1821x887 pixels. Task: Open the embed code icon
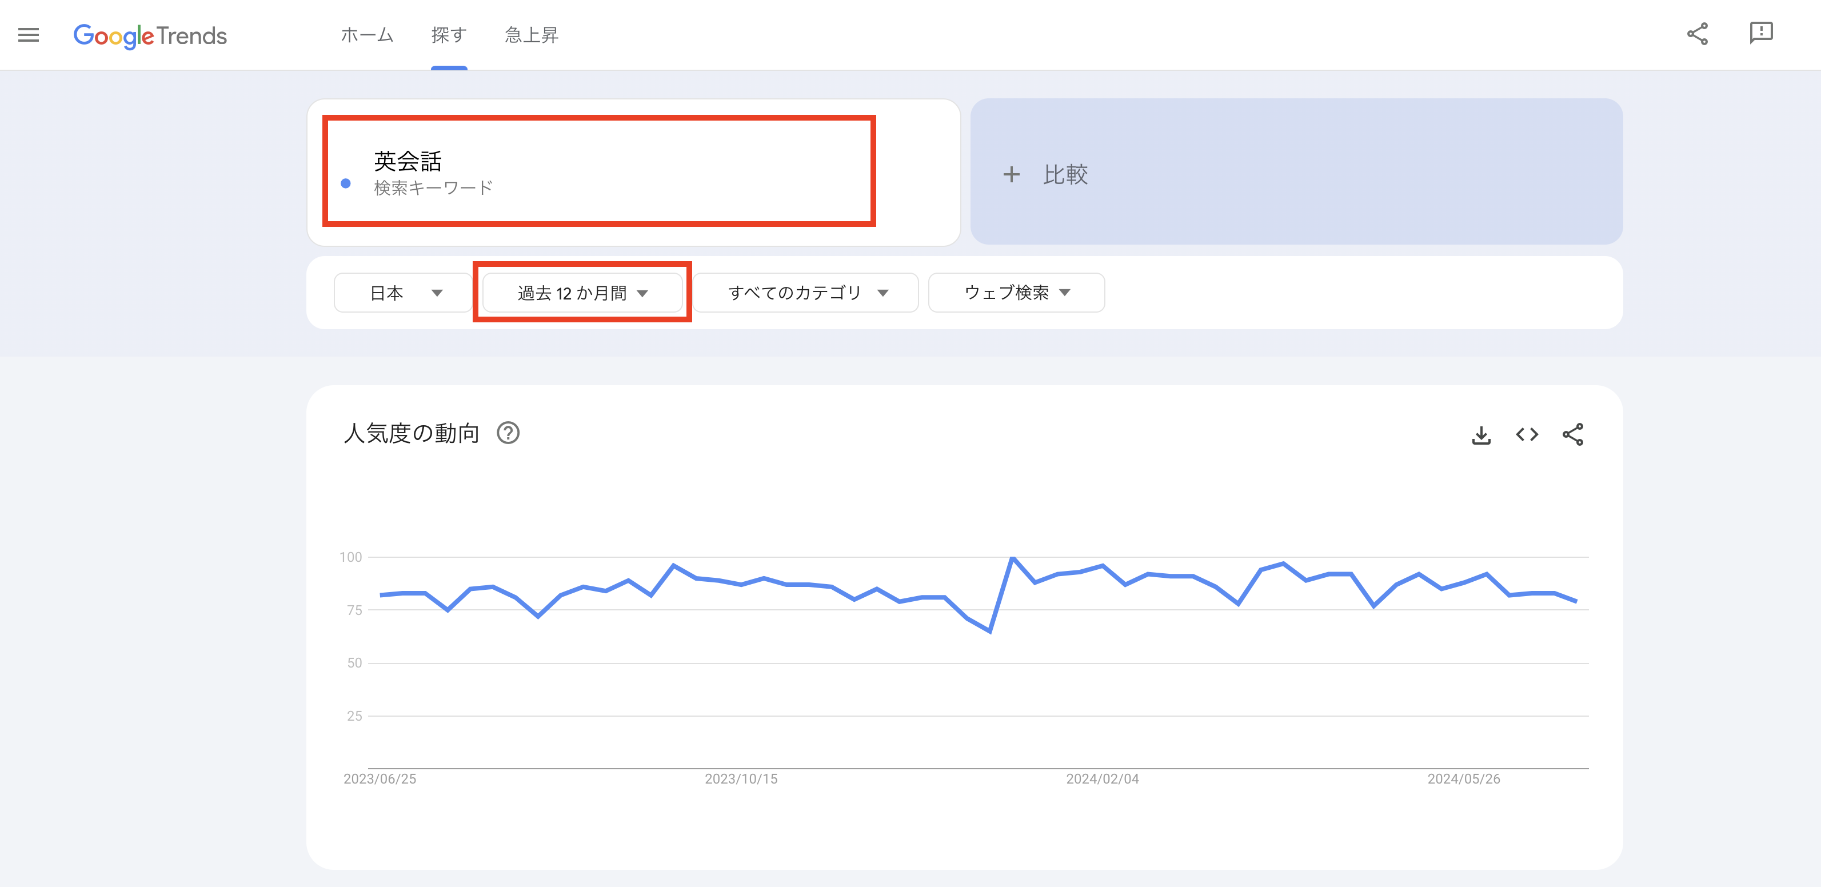(x=1527, y=435)
